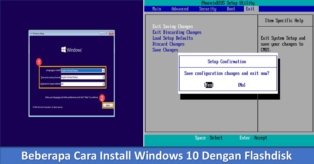This screenshot has width=314, height=164.
Task: Click the red numbered badge 2
Action: coord(102,98)
